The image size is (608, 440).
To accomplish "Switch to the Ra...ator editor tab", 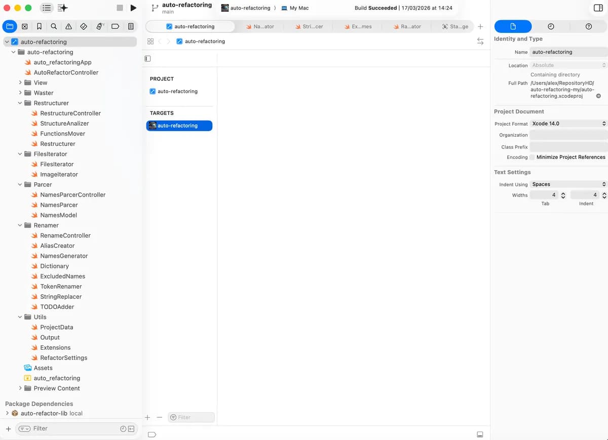I will (407, 26).
